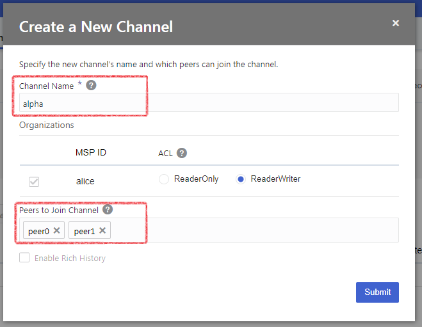Select the ReaderOnly ACL option

(x=164, y=179)
